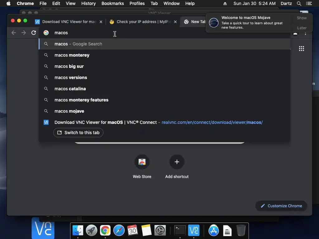Click the Google G icon in address bar

click(46, 33)
